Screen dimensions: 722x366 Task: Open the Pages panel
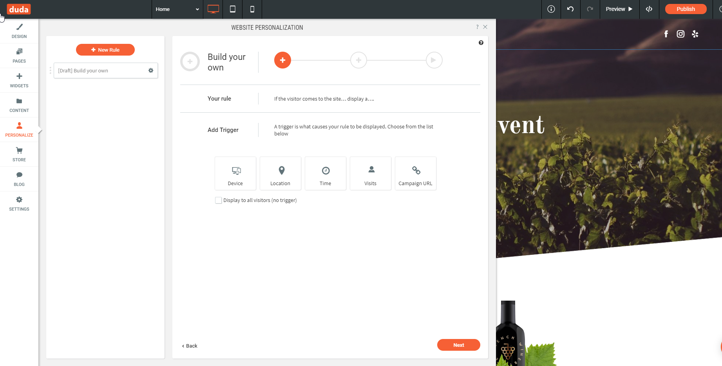point(19,56)
